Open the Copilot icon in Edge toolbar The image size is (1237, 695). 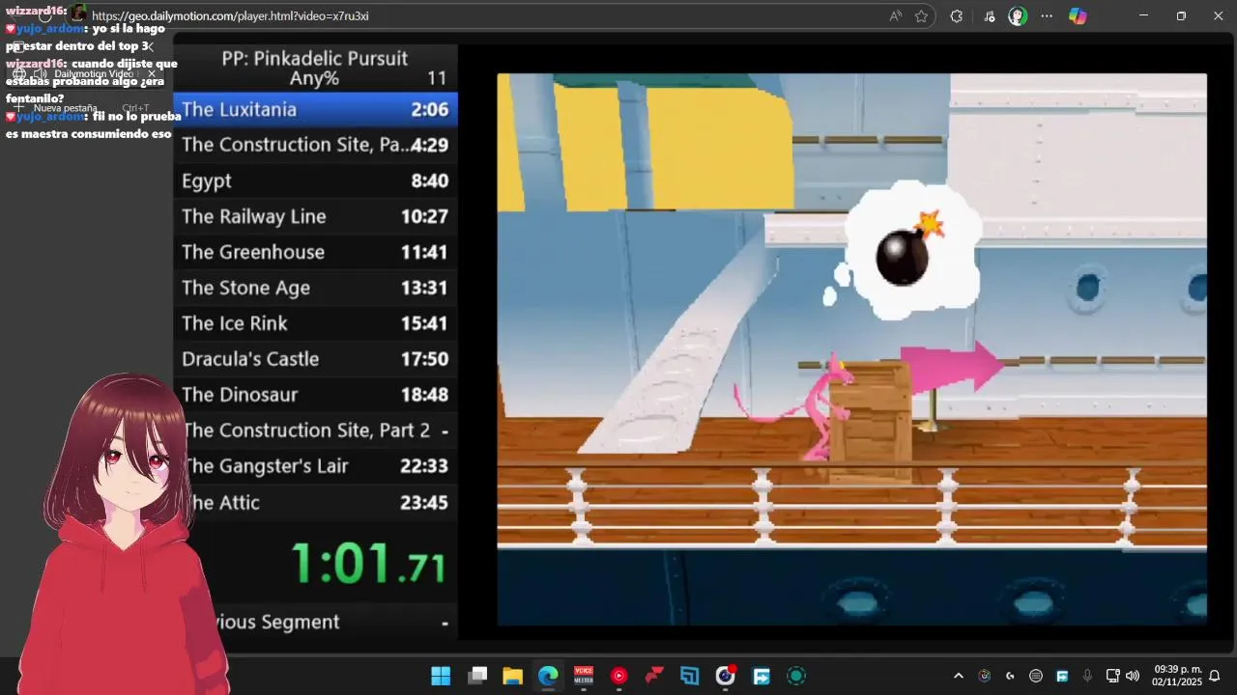point(1078,16)
